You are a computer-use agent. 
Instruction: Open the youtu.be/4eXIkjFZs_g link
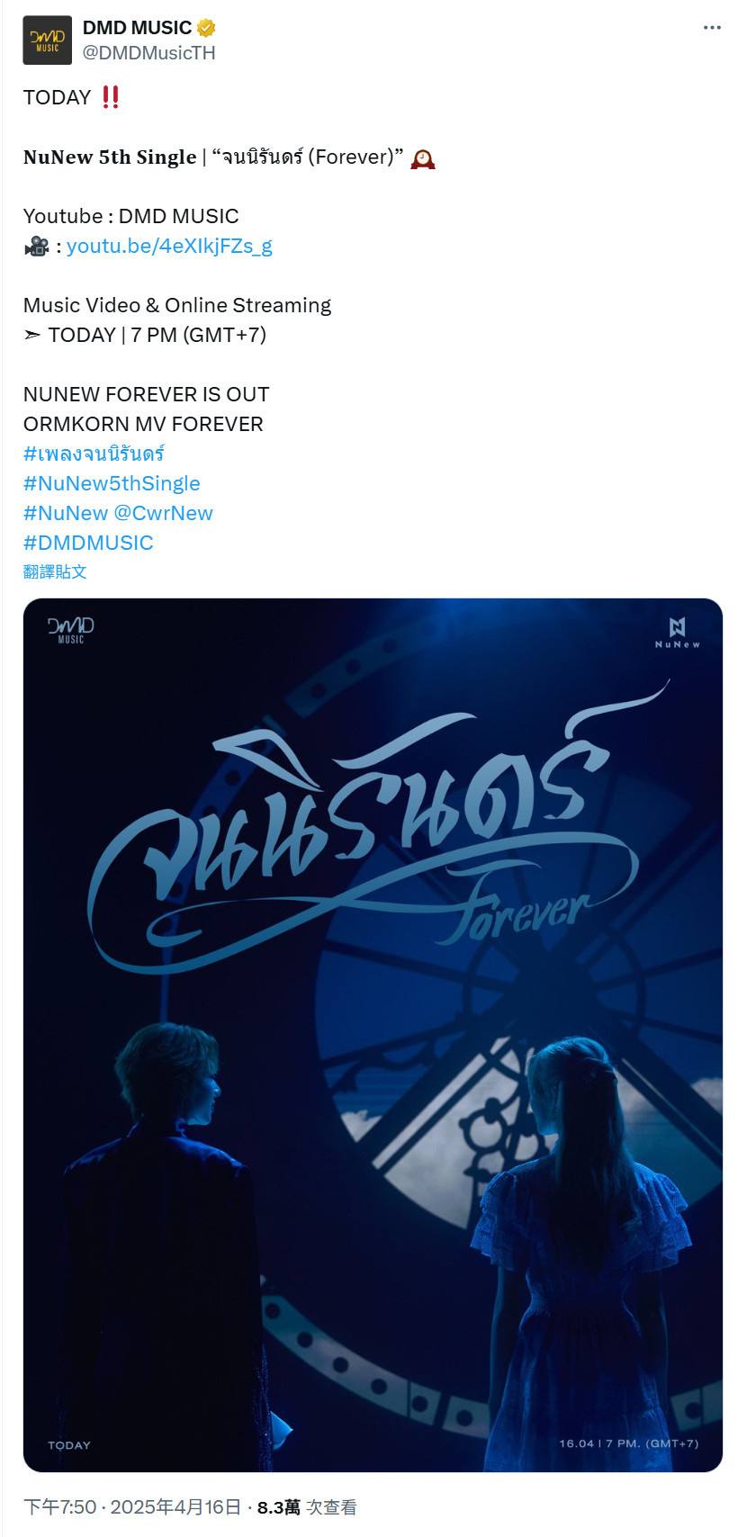point(169,246)
